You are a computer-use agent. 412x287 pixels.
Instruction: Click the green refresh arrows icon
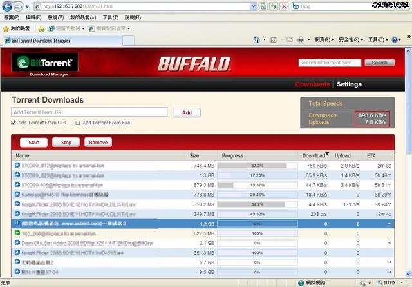(x=274, y=6)
